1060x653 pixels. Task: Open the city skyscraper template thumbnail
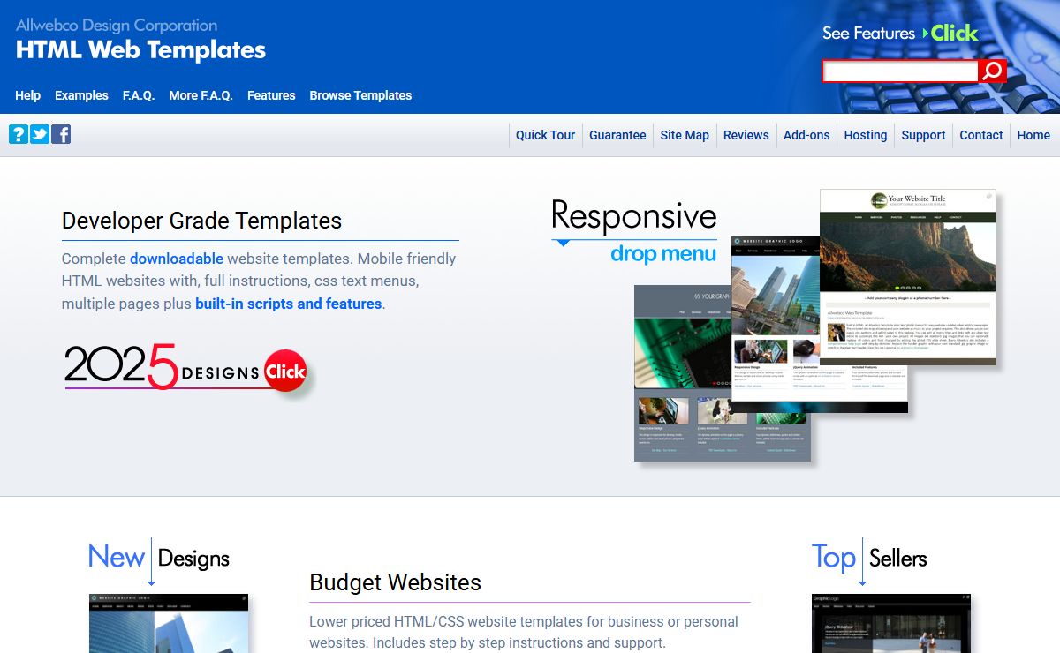click(x=775, y=324)
